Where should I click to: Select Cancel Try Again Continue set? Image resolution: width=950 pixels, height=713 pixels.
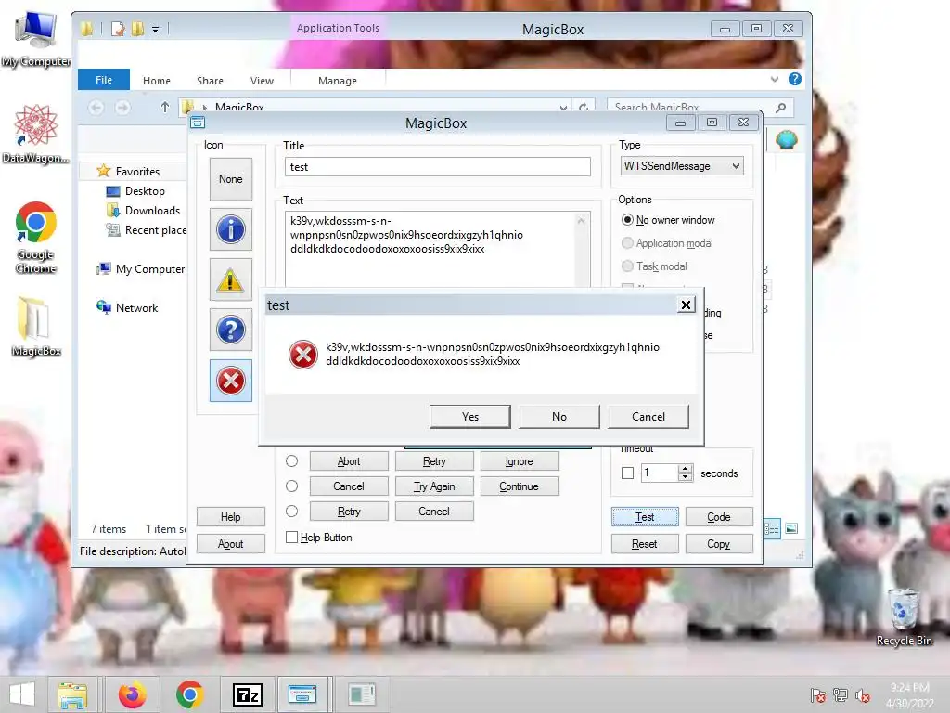(291, 486)
